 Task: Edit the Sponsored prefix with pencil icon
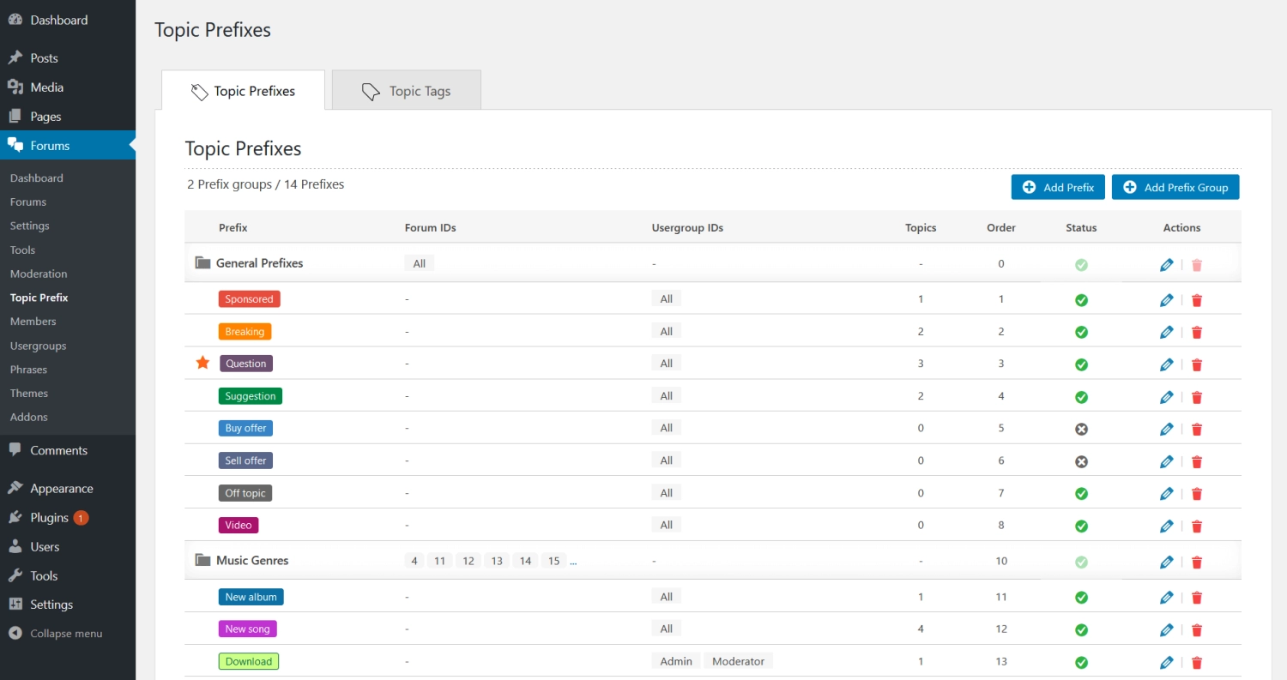pyautogui.click(x=1166, y=299)
